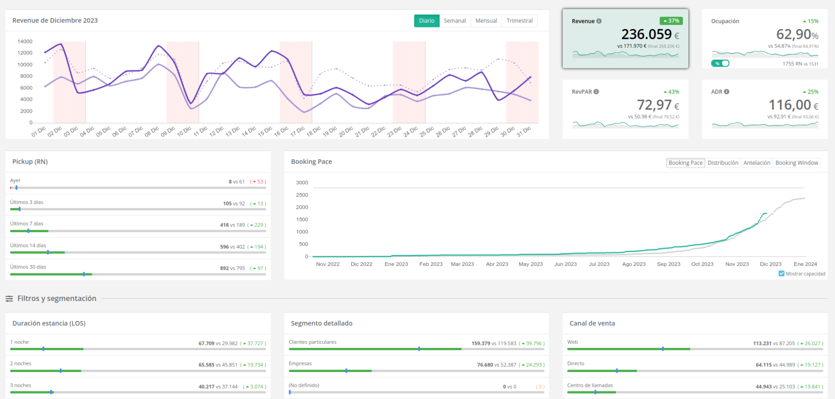Click the filters icon beside Filtros y segmentación
Viewport: 835px width, 399px height.
coord(9,299)
